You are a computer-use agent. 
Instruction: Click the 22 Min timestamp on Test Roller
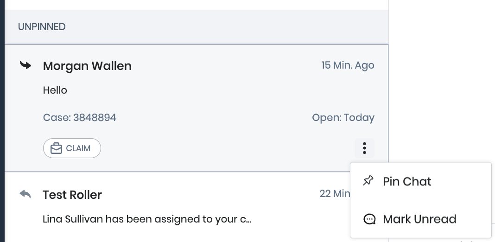[x=334, y=193]
